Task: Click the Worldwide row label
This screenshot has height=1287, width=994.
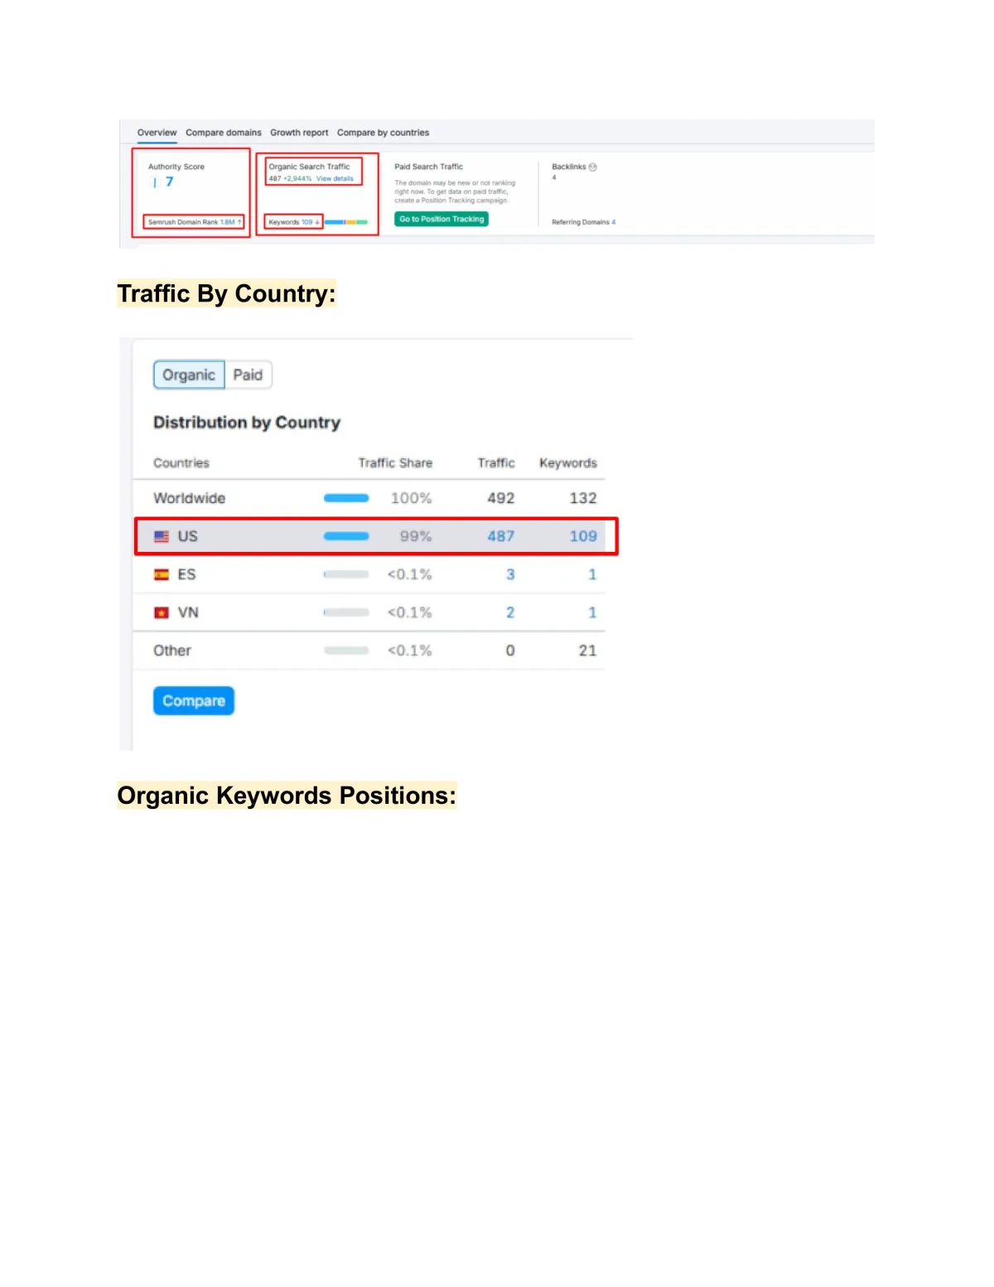Action: (189, 498)
